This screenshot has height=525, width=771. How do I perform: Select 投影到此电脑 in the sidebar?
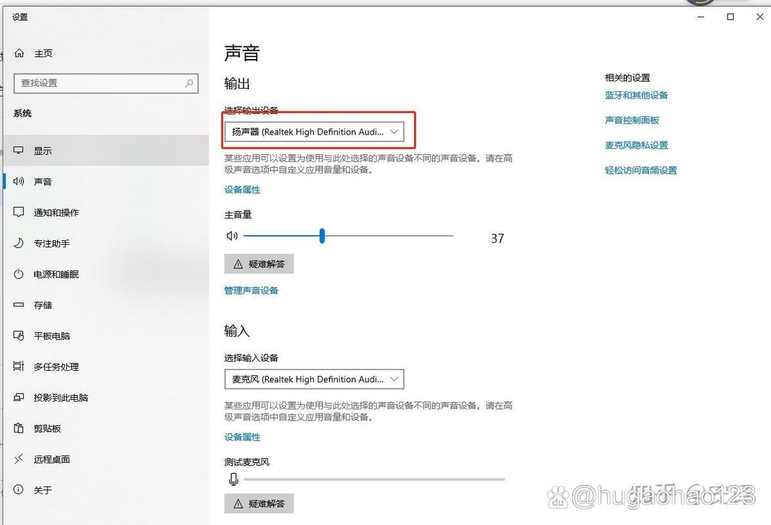pos(106,397)
